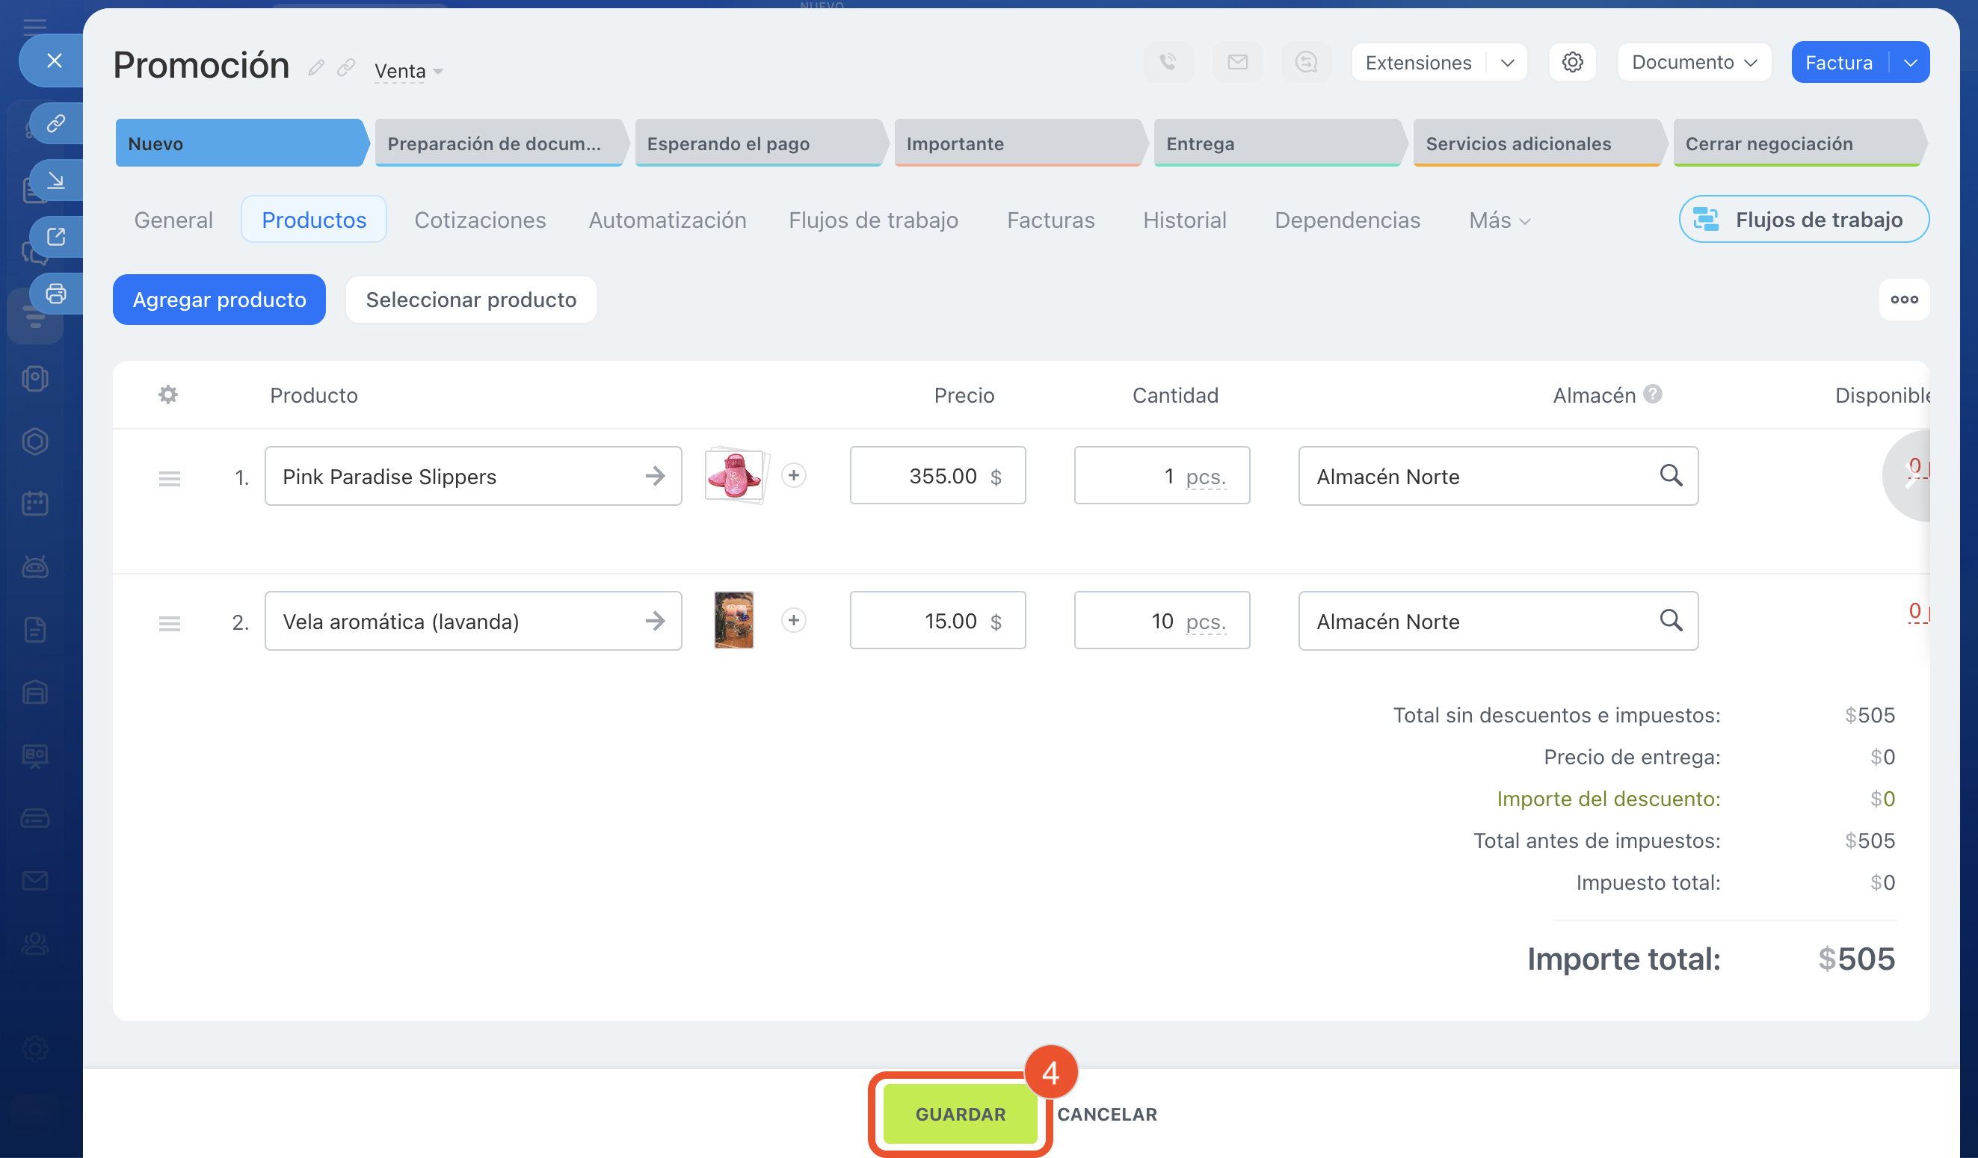Click the email envelope icon in header
Image resolution: width=1978 pixels, height=1158 pixels.
[x=1237, y=62]
